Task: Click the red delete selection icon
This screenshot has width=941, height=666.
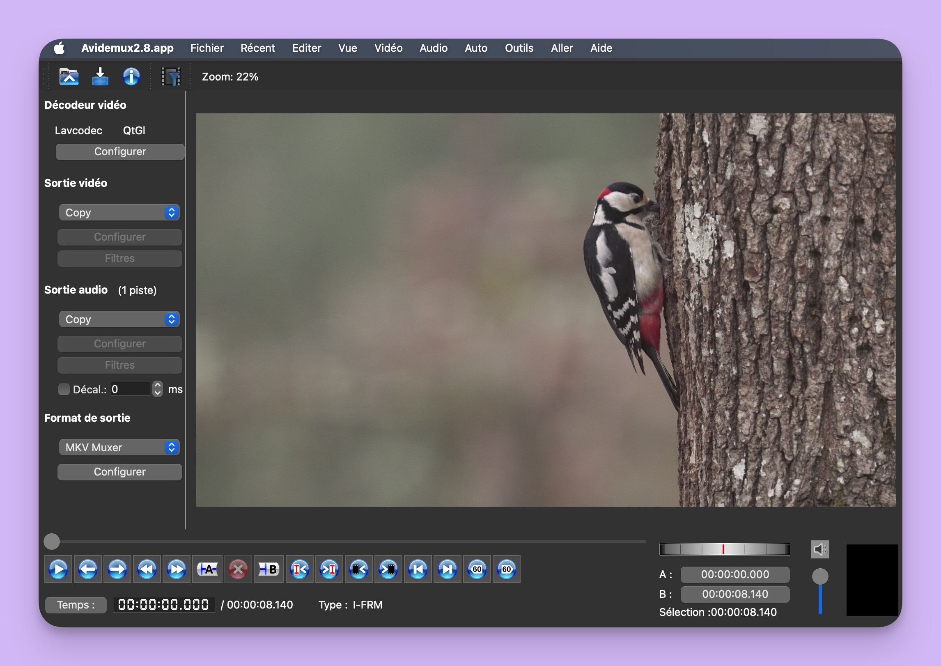Action: tap(238, 569)
